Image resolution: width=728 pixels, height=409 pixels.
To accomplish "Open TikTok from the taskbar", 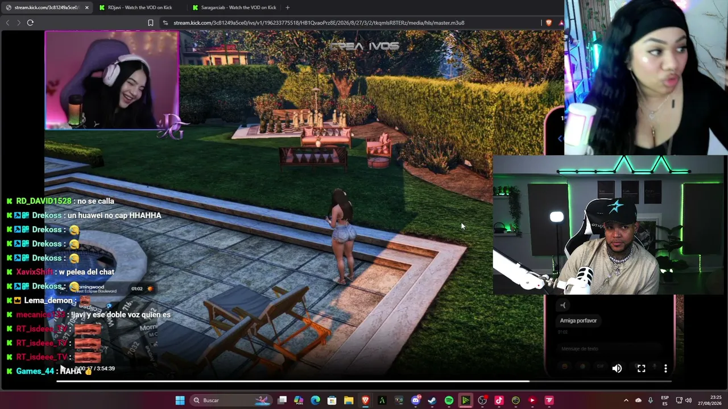I will (499, 400).
